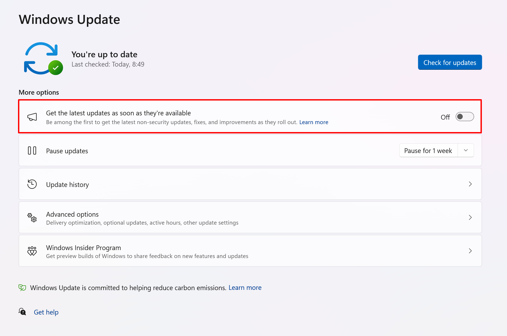
Task: Click the pause icon beside Pause updates
Action: point(32,151)
